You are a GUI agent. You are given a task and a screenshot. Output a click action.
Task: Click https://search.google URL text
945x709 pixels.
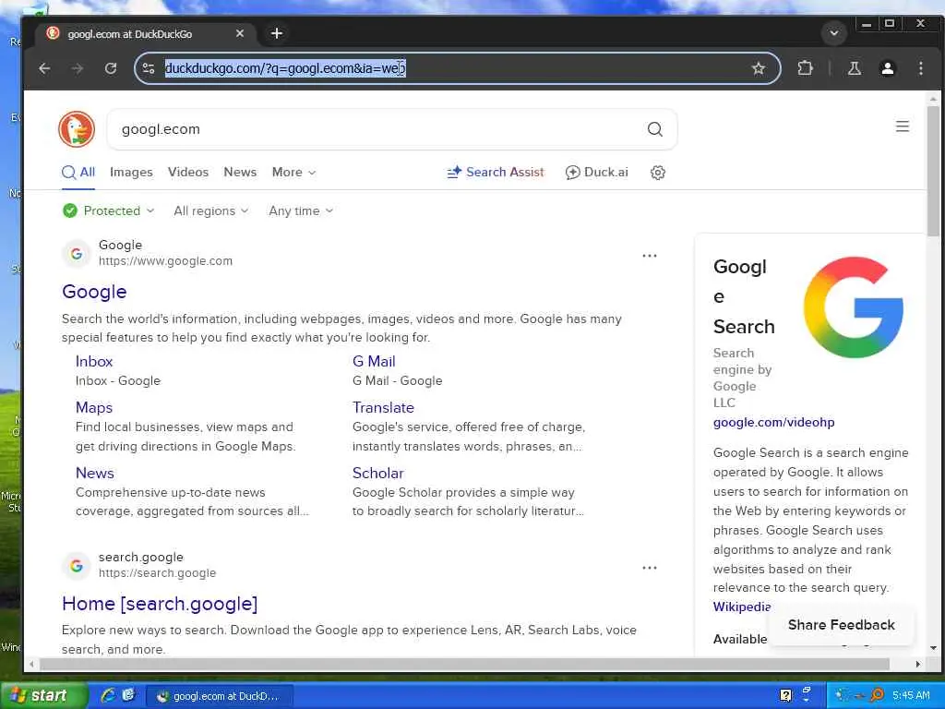coord(157,572)
